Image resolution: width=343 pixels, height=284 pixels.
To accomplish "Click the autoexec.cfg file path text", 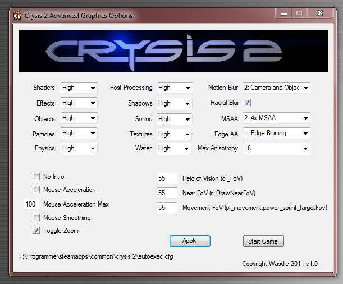I will [96, 256].
